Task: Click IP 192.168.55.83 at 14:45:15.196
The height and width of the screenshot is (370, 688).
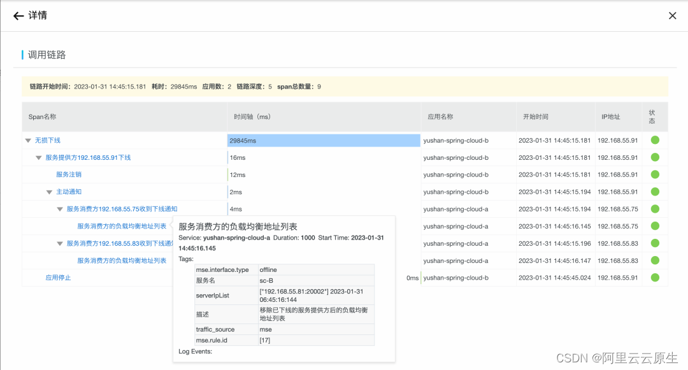Action: point(618,243)
